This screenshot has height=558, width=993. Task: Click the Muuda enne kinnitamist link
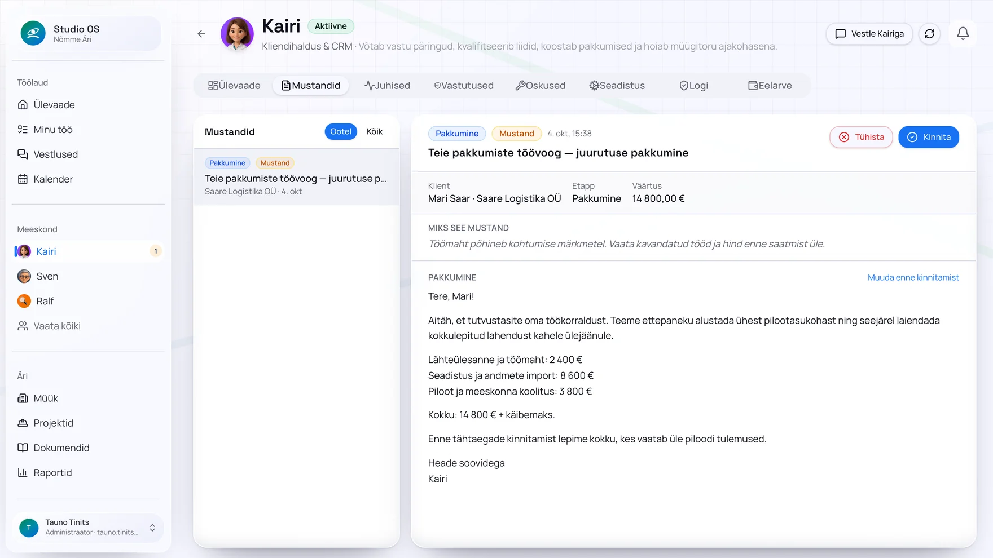coord(913,277)
